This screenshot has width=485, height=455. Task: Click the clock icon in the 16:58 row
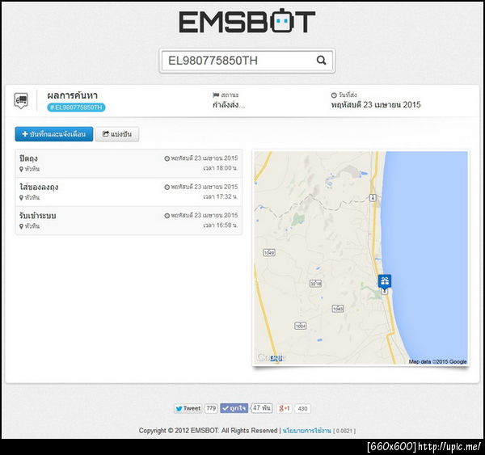tap(167, 216)
